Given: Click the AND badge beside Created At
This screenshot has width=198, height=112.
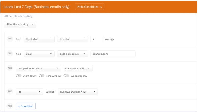Looking at the screenshot, I should [10, 39].
